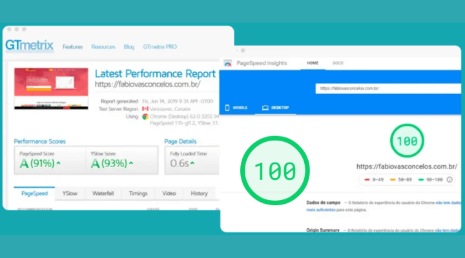
Task: Click the GTmetrix logo
Action: pos(29,45)
